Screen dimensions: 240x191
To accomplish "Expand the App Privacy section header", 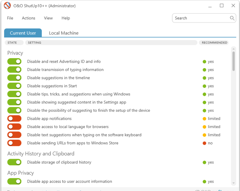I will pyautogui.click(x=20, y=173).
